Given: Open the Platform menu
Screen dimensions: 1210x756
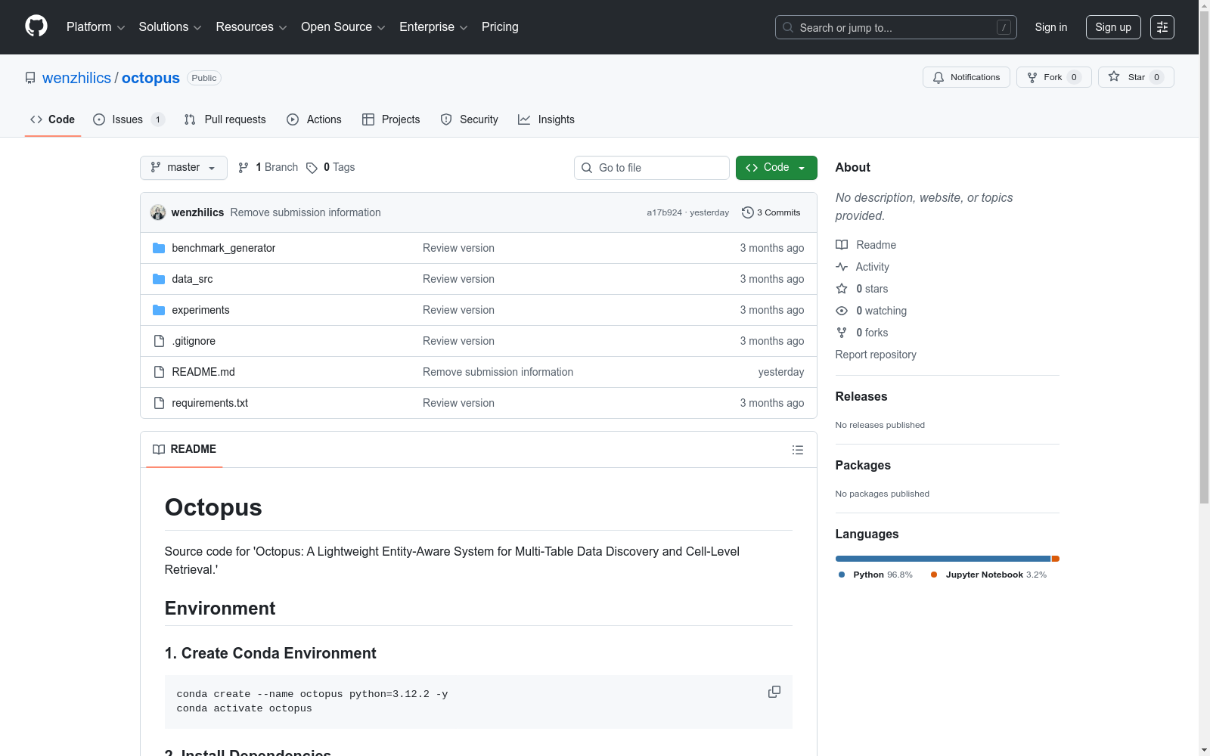Looking at the screenshot, I should [x=95, y=27].
